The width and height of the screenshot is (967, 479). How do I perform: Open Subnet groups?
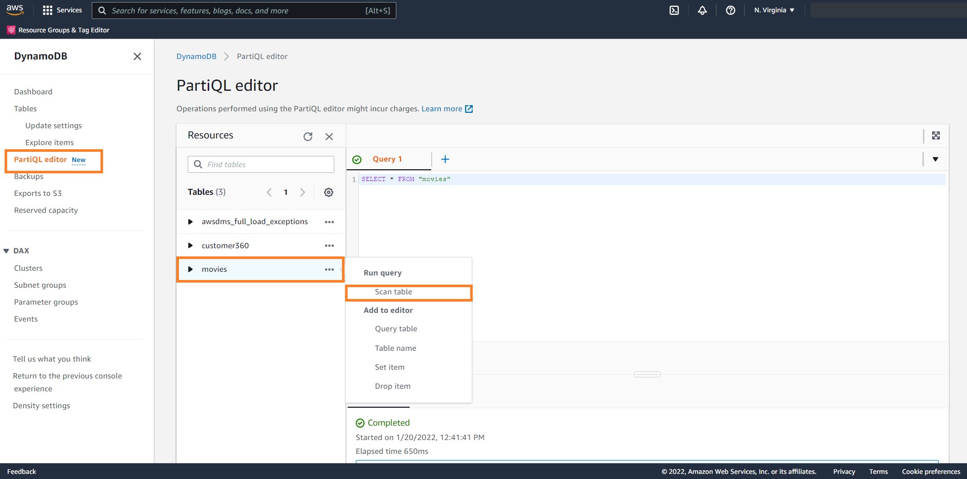click(x=40, y=285)
